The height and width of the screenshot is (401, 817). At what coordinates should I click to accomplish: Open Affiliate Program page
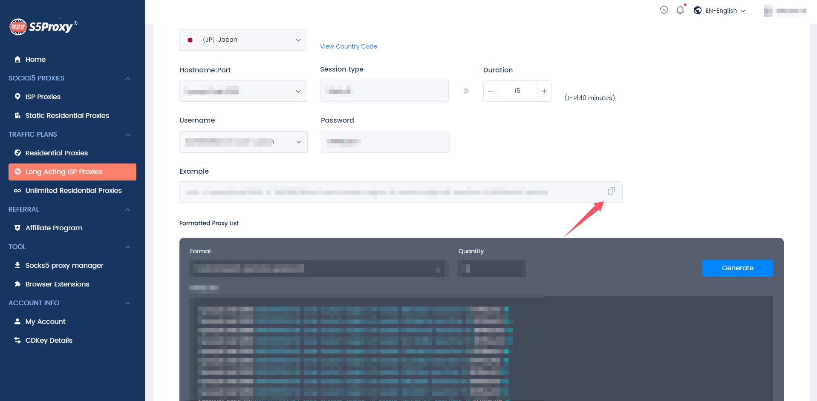click(72, 228)
